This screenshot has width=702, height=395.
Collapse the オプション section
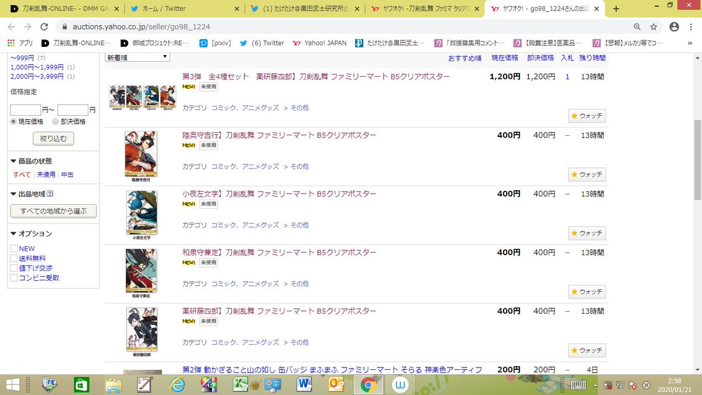[x=32, y=233]
